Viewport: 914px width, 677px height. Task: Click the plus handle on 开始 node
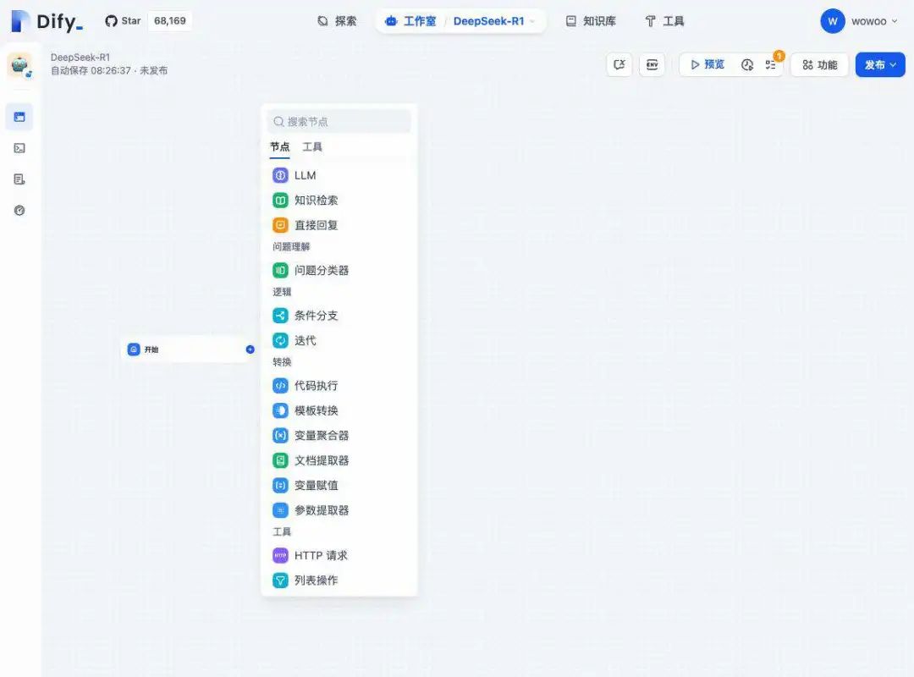(250, 350)
